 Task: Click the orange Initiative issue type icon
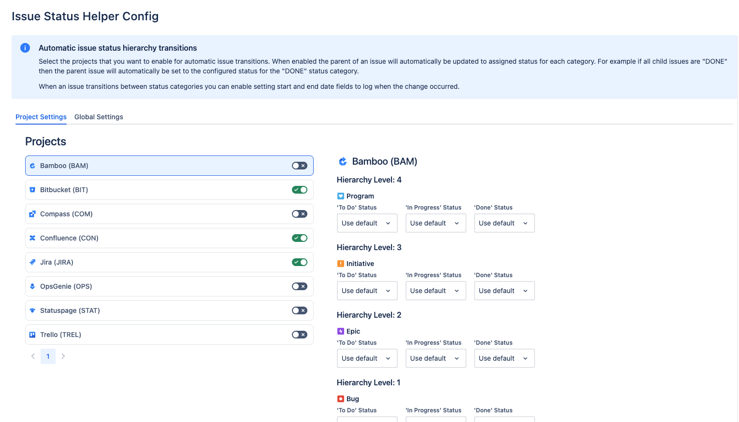(x=340, y=264)
